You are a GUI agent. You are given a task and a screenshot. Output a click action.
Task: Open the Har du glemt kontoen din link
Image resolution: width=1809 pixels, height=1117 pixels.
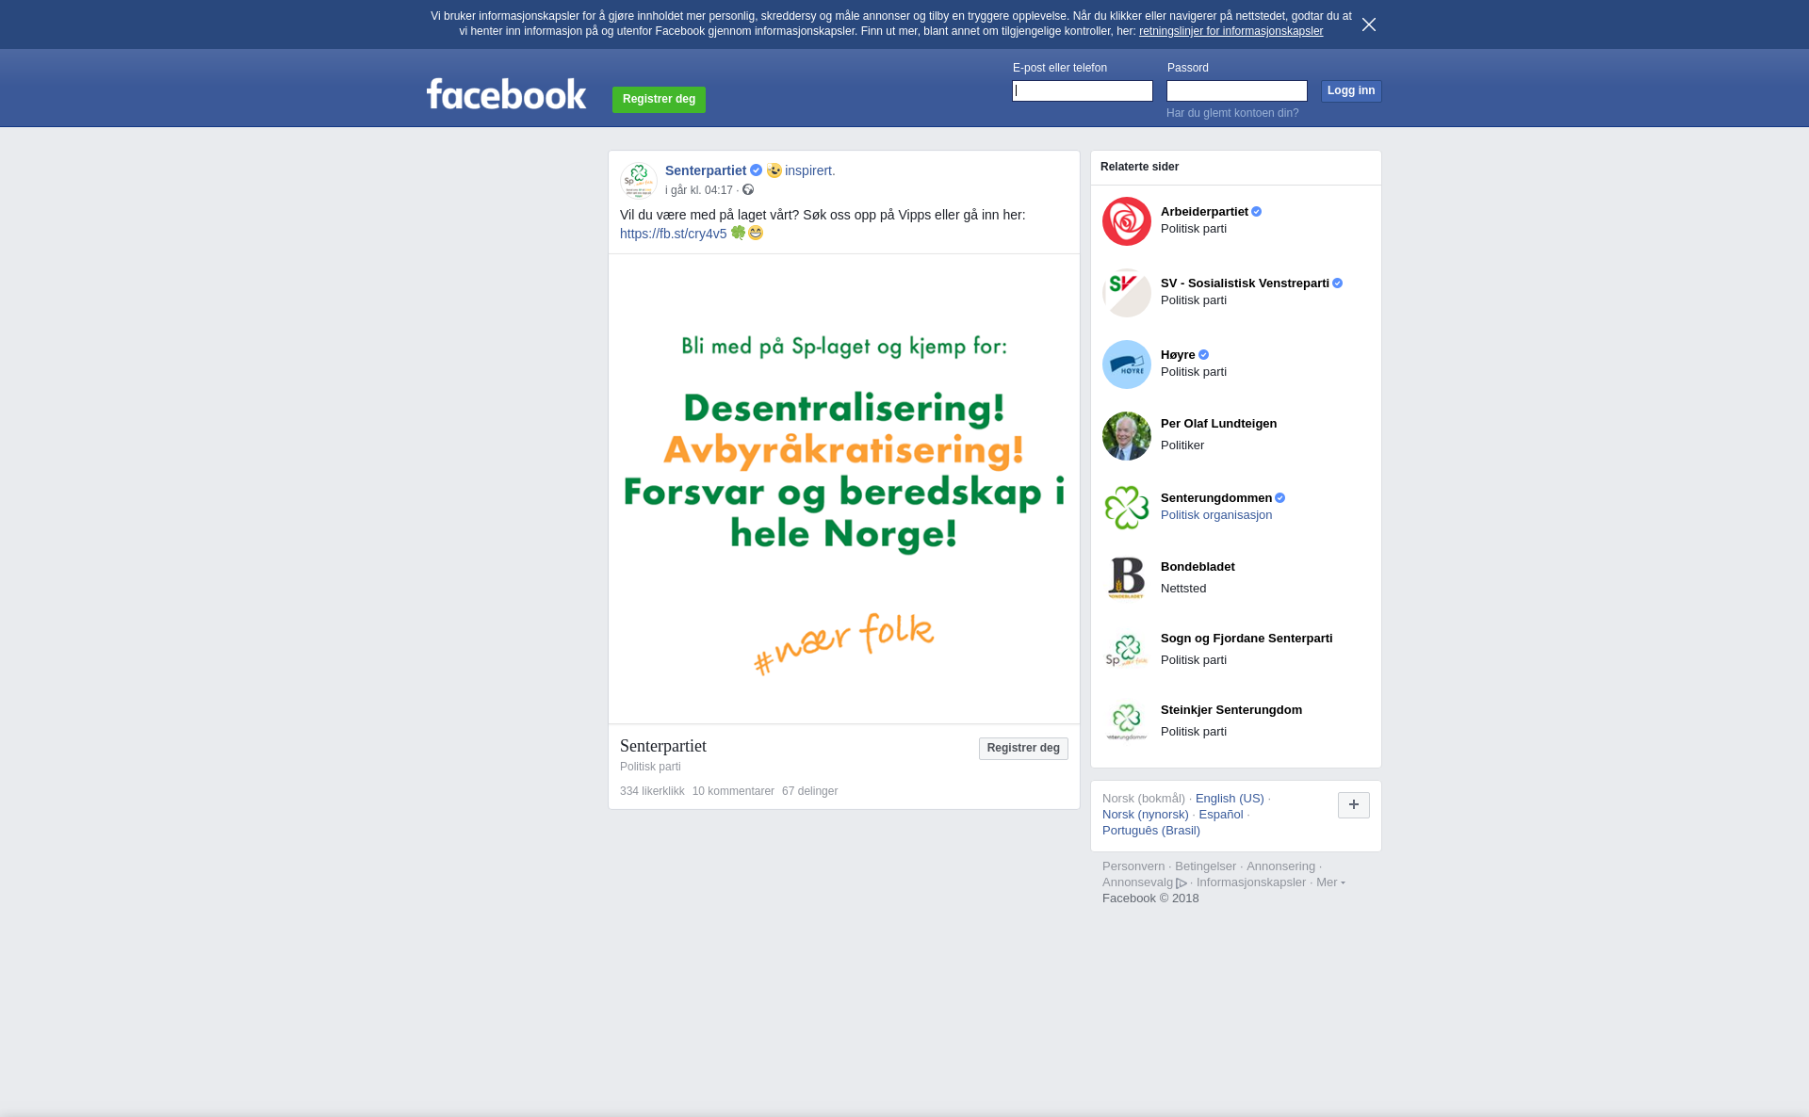tap(1232, 113)
